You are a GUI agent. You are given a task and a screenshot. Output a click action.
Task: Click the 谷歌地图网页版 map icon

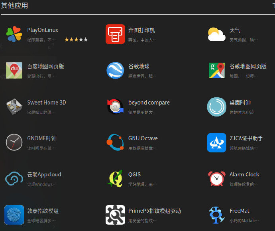pyautogui.click(x=216, y=70)
